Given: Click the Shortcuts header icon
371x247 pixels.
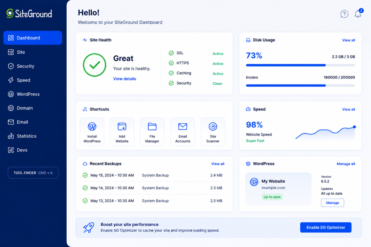Looking at the screenshot, I should pyautogui.click(x=85, y=109).
